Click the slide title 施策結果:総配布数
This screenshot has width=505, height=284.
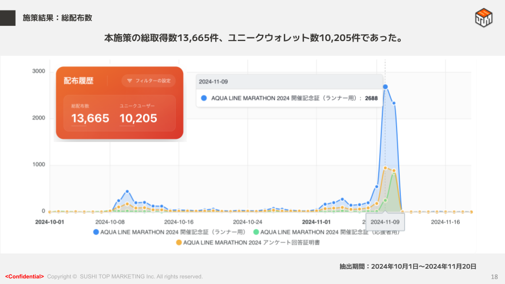tap(57, 18)
